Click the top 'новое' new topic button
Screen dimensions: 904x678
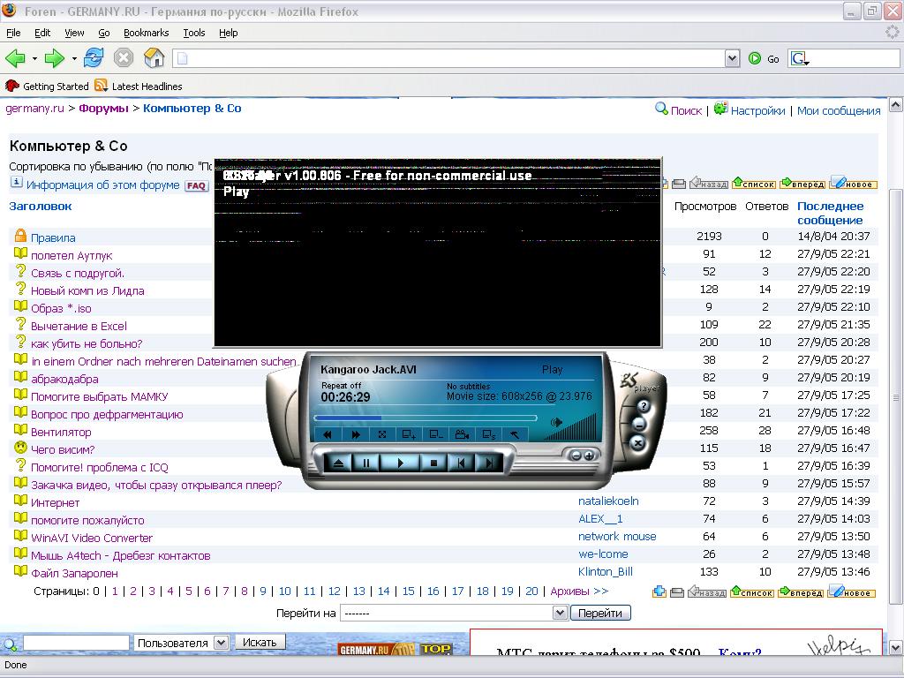tap(854, 184)
